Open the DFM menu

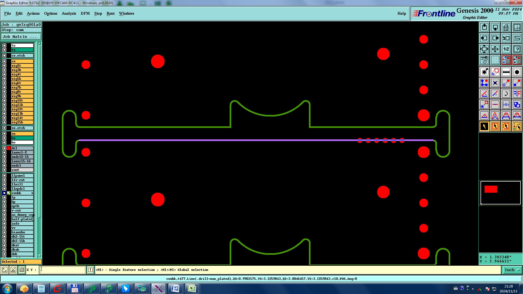pyautogui.click(x=85, y=13)
